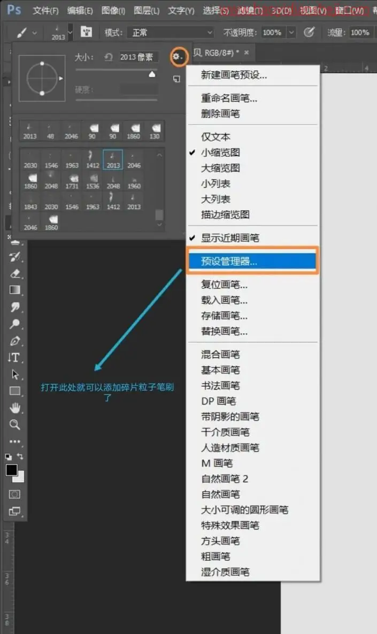
Task: Click the white background color swatch
Action: click(19, 478)
